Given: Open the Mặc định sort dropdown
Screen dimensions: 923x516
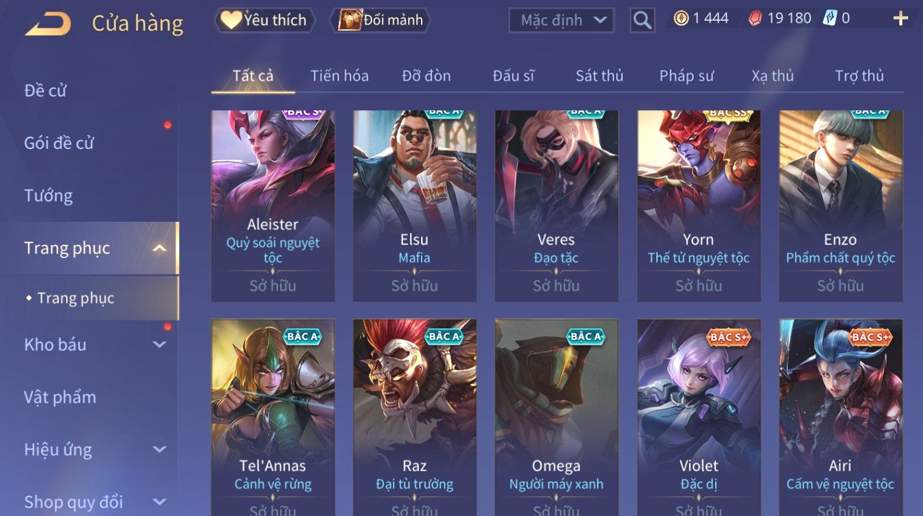Looking at the screenshot, I should coord(561,20).
